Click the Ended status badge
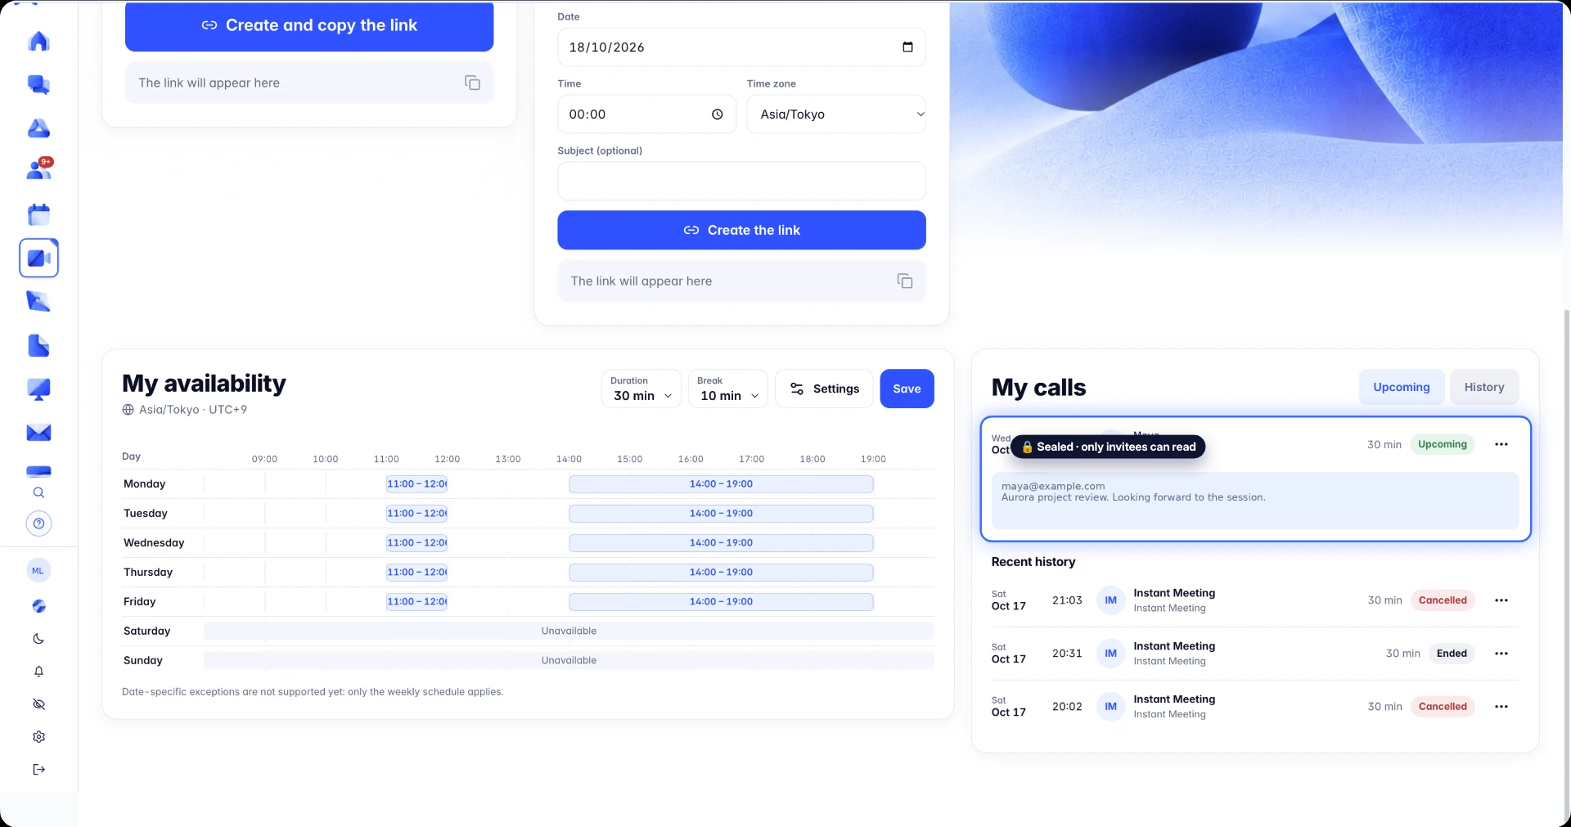 pyautogui.click(x=1452, y=654)
